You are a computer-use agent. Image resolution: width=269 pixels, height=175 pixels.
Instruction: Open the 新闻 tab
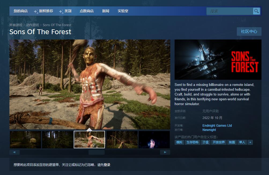click(106, 11)
